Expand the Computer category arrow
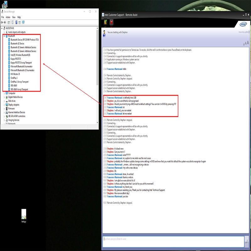The image size is (251, 251). [4, 93]
